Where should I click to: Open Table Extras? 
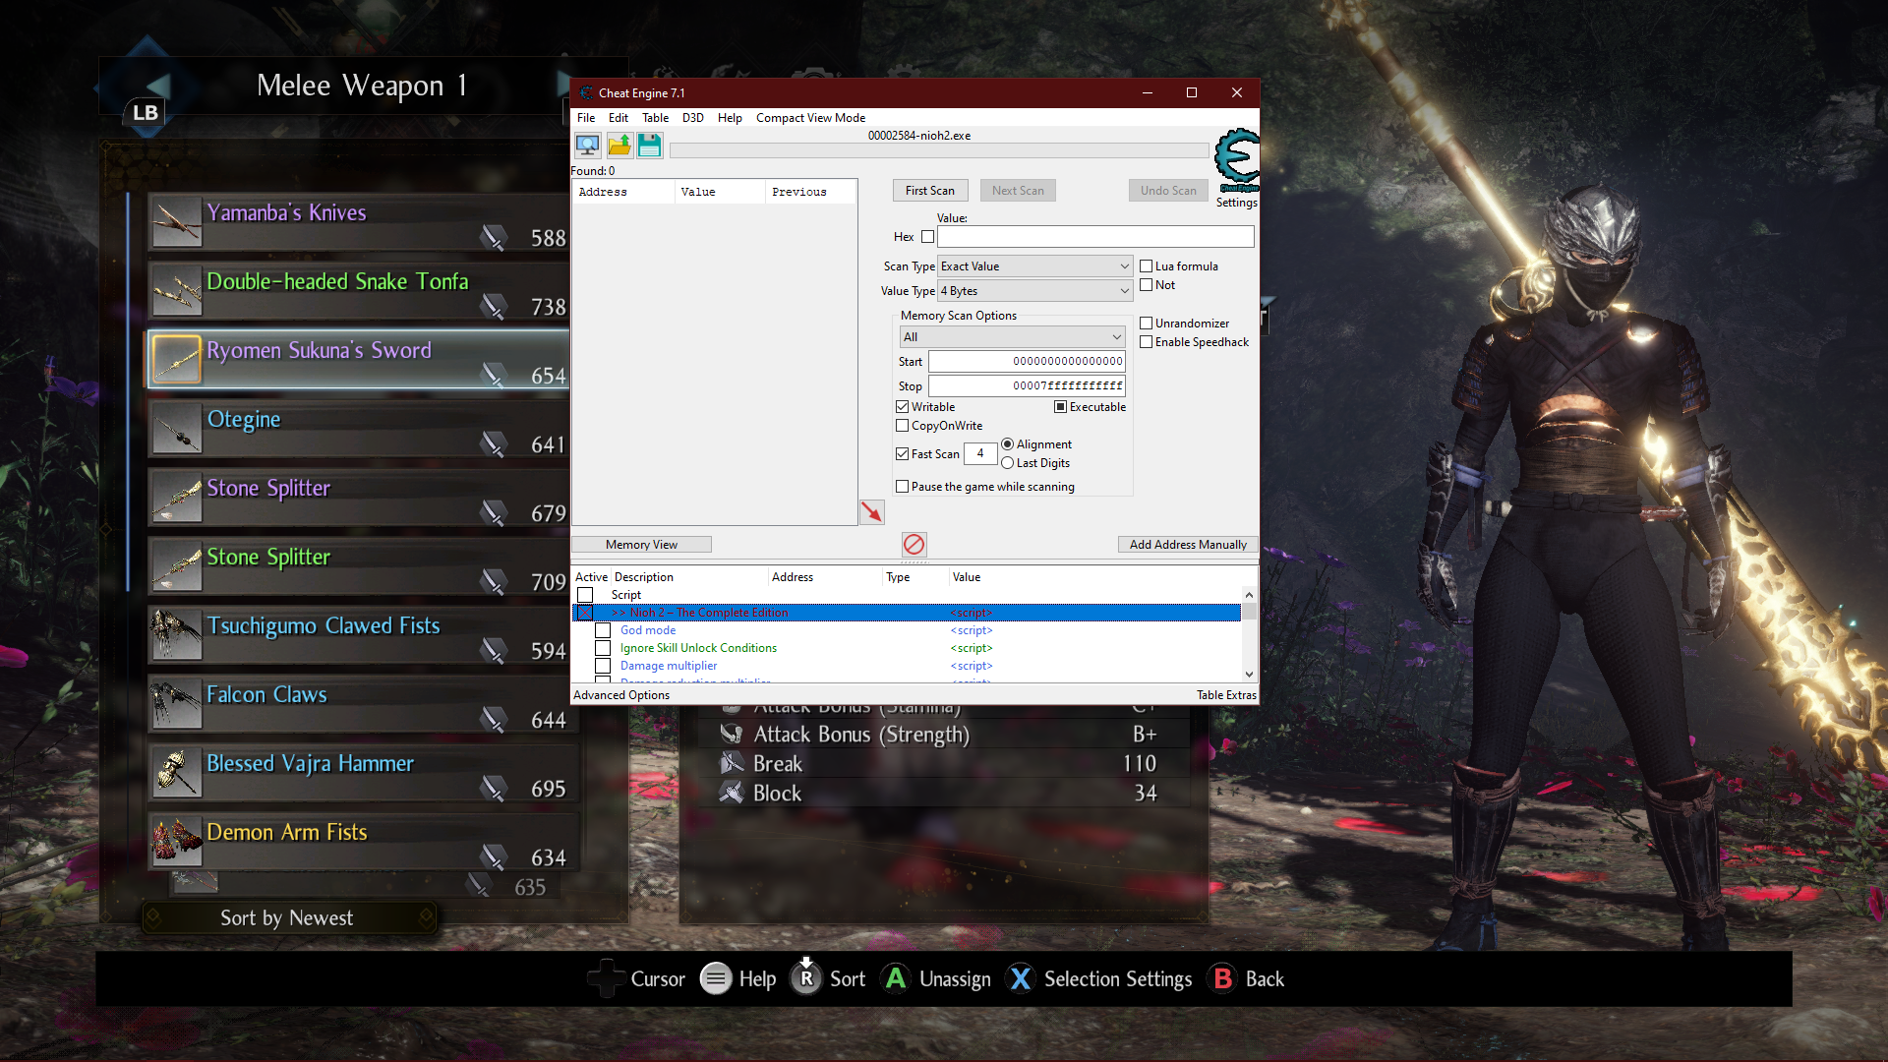(1226, 695)
